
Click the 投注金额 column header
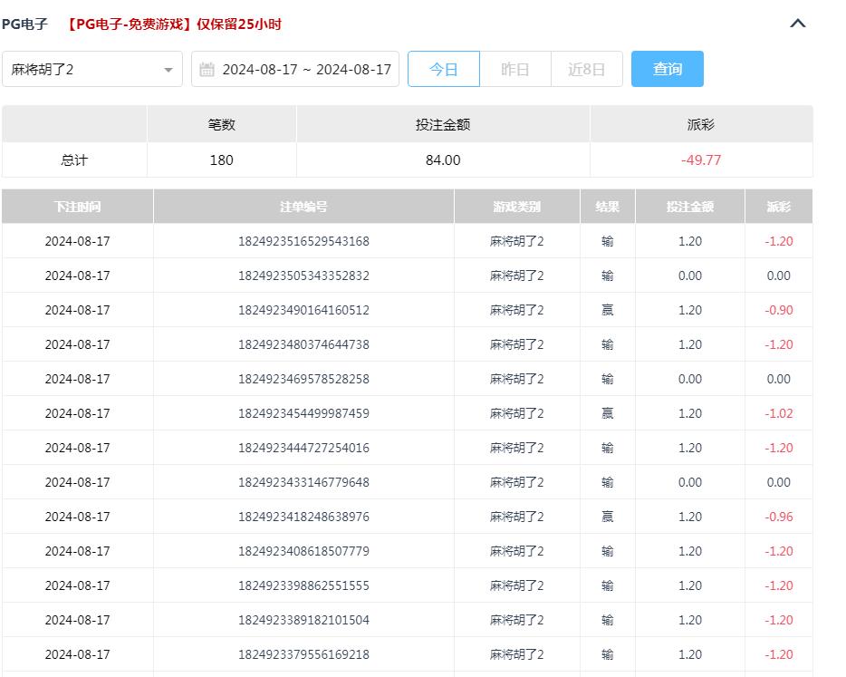(689, 206)
